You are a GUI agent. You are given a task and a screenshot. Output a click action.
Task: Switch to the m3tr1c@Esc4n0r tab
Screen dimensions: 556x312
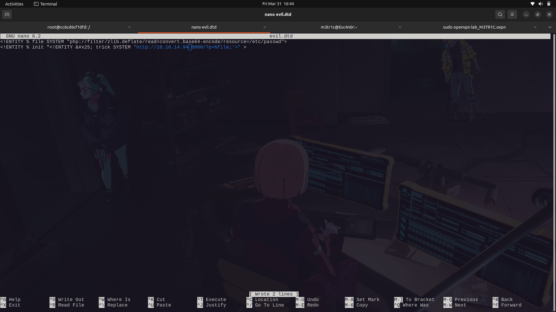[x=339, y=27]
